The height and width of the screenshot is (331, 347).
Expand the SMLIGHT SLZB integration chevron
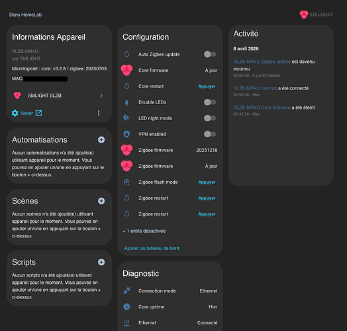(x=101, y=96)
